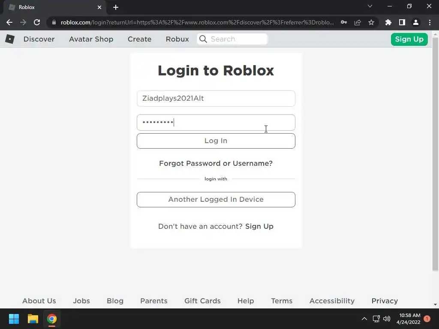
Task: Click the browser address bar URL
Action: tap(197, 22)
